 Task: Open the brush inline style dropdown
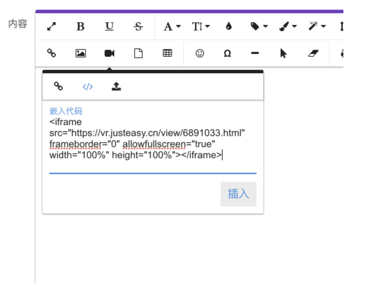[289, 26]
